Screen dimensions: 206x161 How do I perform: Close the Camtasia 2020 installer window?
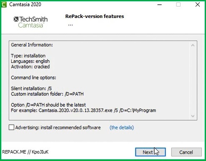coord(198,5)
